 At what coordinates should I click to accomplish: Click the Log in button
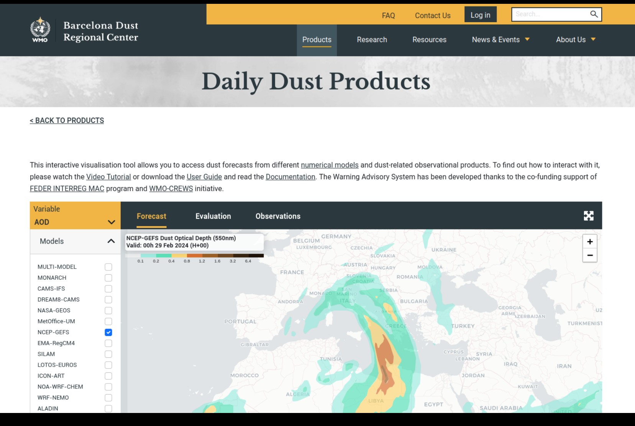point(481,15)
